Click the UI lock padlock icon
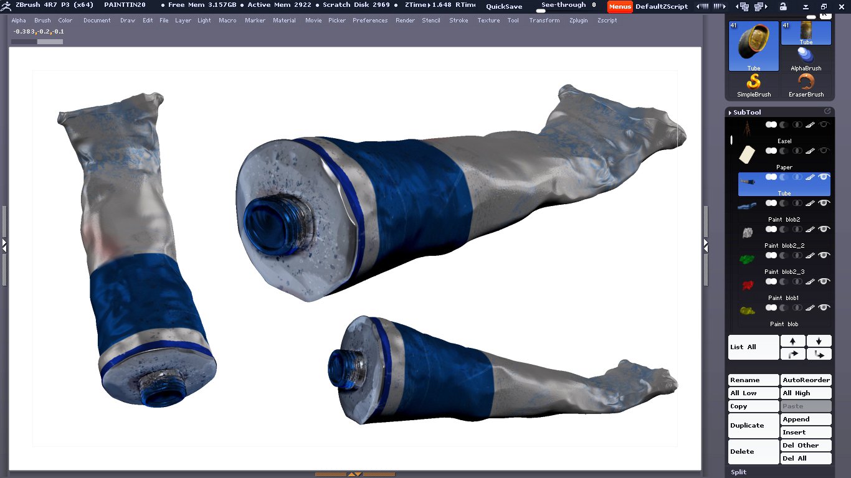The width and height of the screenshot is (851, 478). point(782,6)
